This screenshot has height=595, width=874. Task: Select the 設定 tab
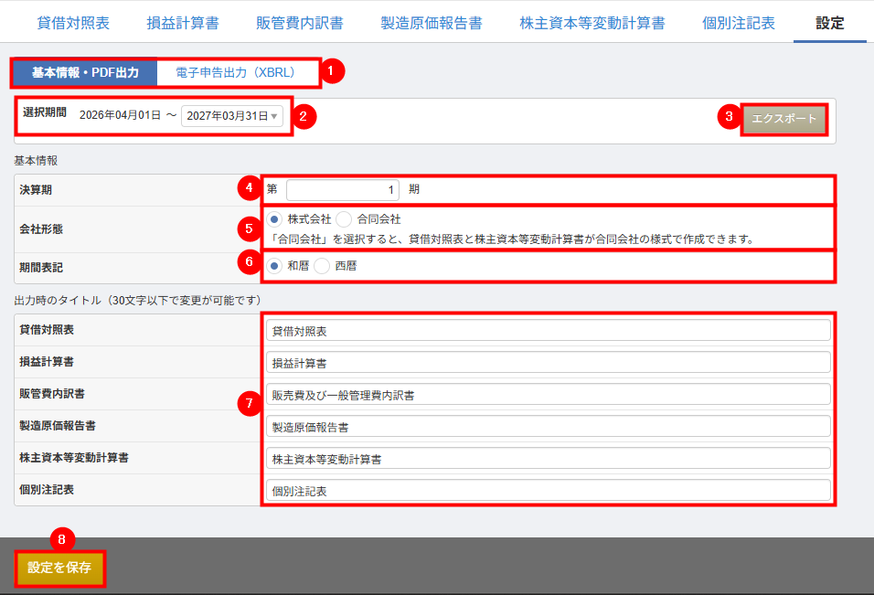(x=830, y=23)
